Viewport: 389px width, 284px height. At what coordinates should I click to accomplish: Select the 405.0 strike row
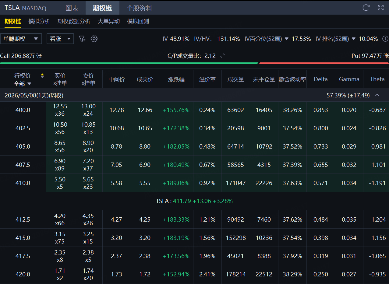(x=194, y=146)
